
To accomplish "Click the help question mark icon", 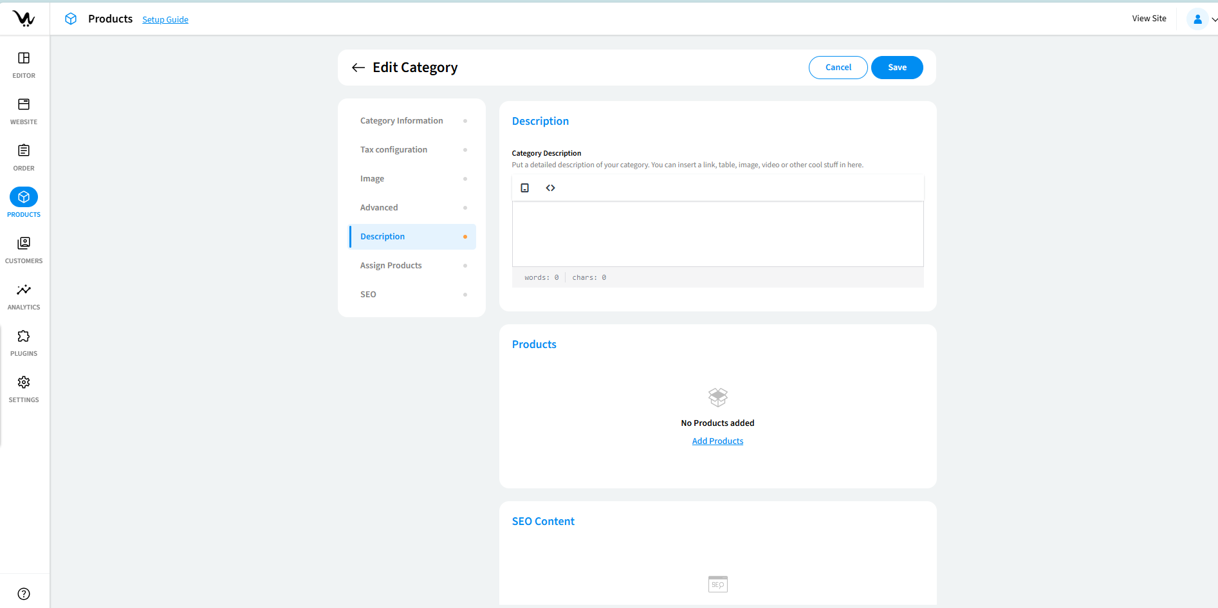I will [24, 594].
